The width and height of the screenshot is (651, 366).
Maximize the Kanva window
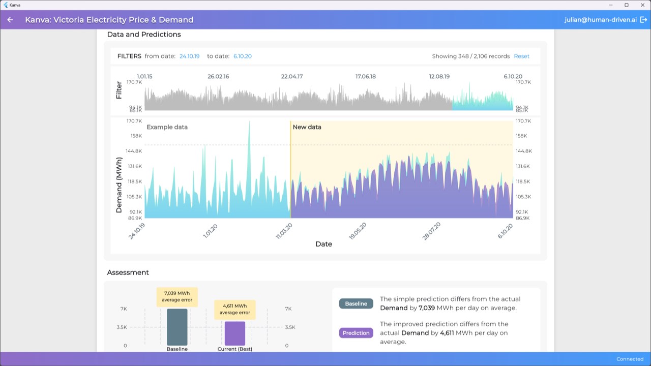627,5
